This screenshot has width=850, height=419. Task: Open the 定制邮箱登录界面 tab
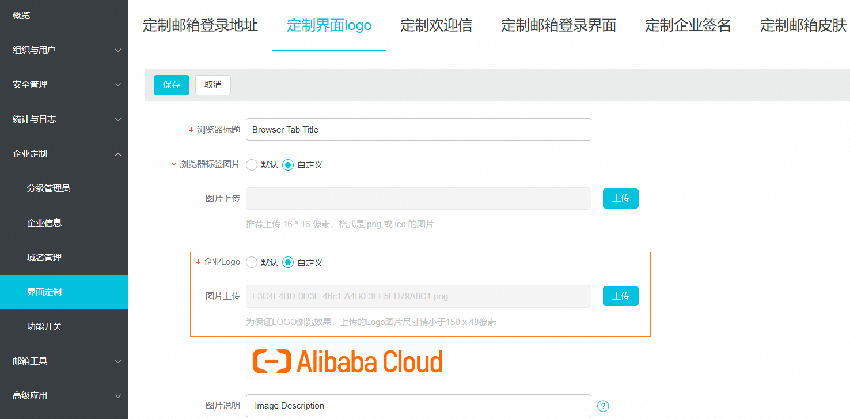click(x=559, y=25)
